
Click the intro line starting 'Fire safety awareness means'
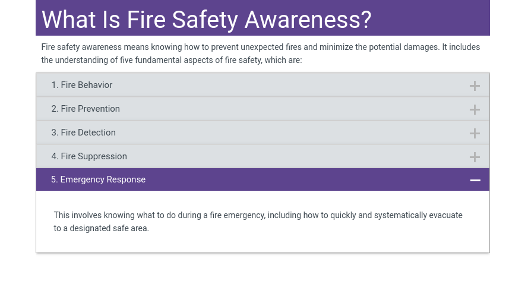pyautogui.click(x=260, y=47)
